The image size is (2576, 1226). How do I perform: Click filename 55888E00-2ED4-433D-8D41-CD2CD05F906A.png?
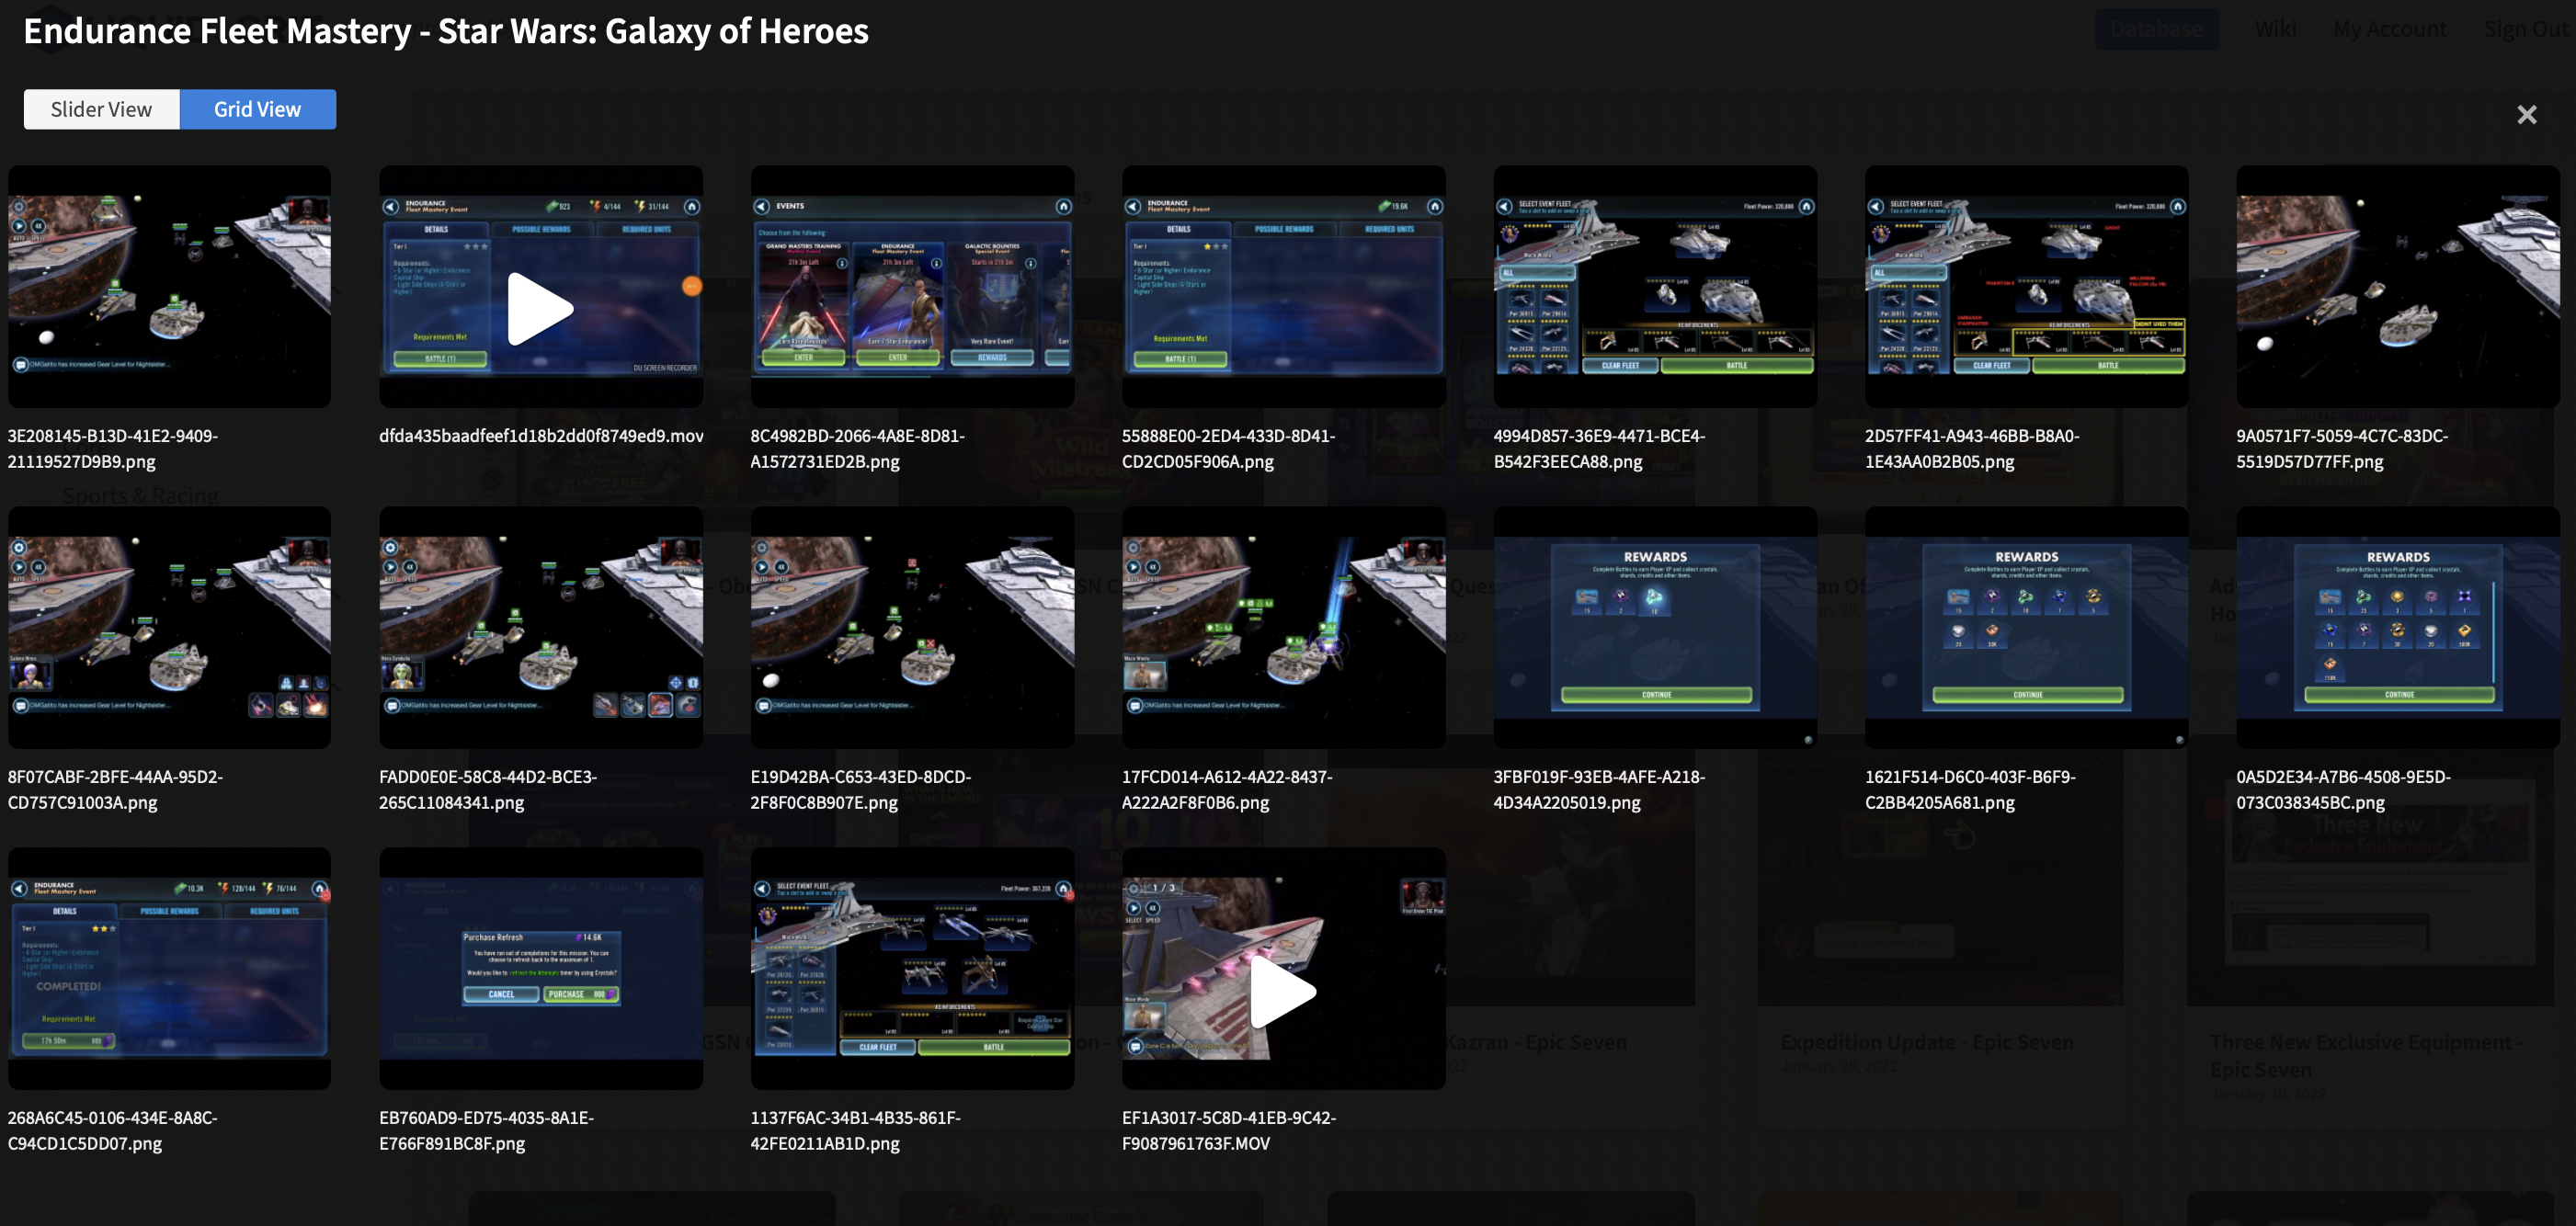[1228, 448]
